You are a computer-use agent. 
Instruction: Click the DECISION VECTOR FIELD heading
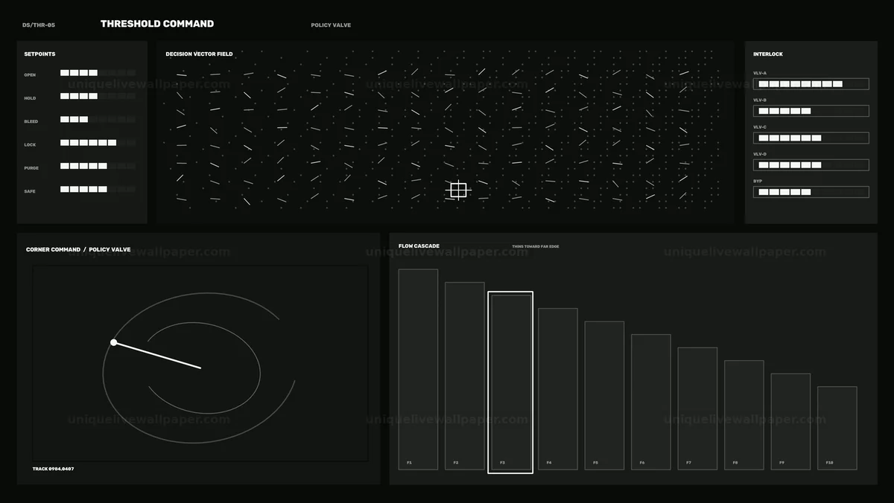pyautogui.click(x=199, y=54)
